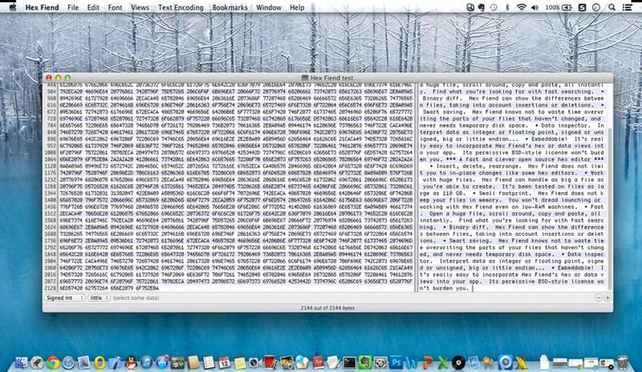
Task: Click the Views menu
Action: click(x=140, y=7)
